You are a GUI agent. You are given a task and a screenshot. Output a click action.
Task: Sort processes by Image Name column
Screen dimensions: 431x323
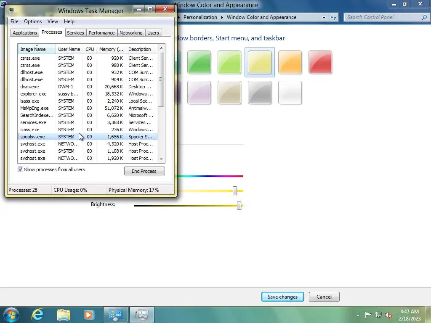tap(37, 49)
